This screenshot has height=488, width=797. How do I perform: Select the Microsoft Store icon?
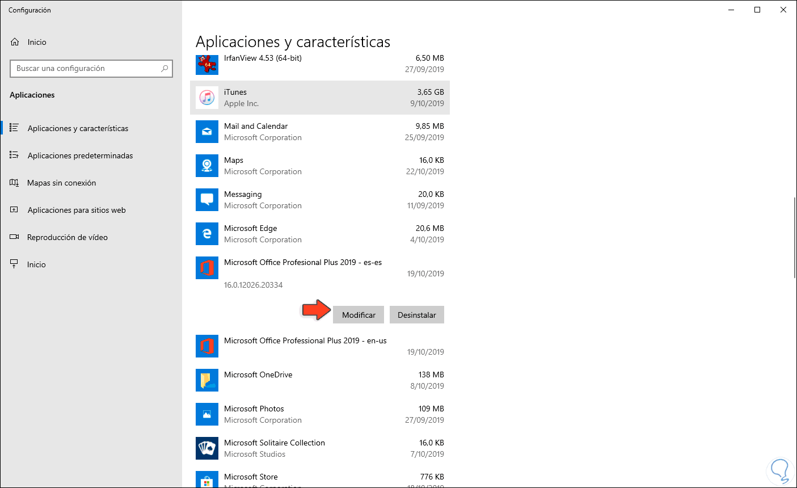point(207,479)
